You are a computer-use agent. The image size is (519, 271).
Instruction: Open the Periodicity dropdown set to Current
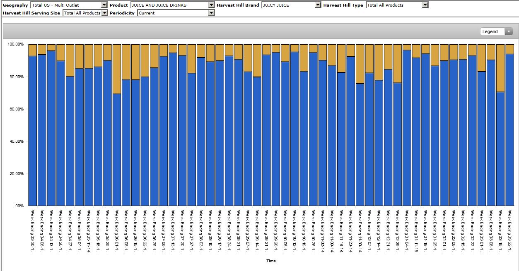pos(211,13)
